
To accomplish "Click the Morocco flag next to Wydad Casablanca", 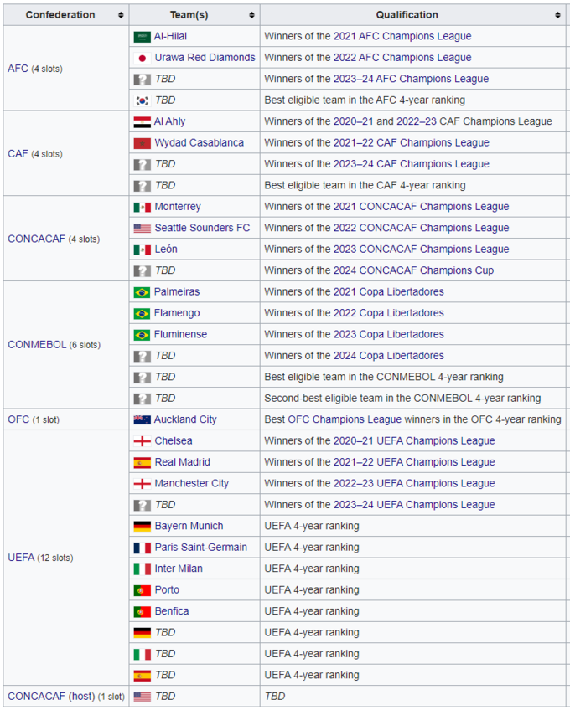I will (142, 143).
